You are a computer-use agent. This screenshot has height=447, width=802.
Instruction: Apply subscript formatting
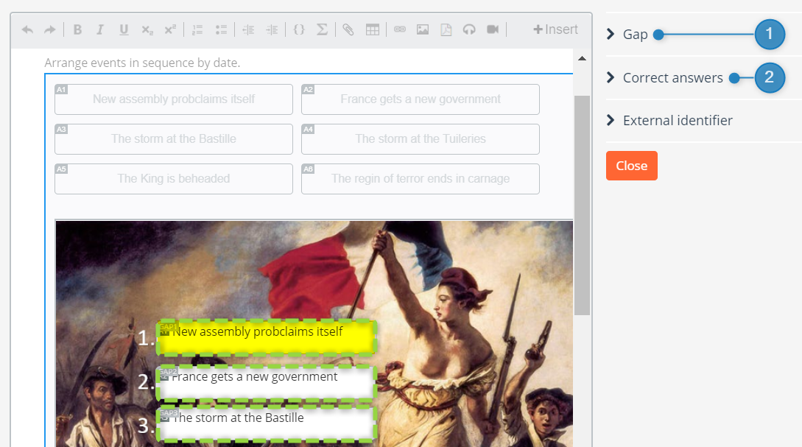pos(147,29)
